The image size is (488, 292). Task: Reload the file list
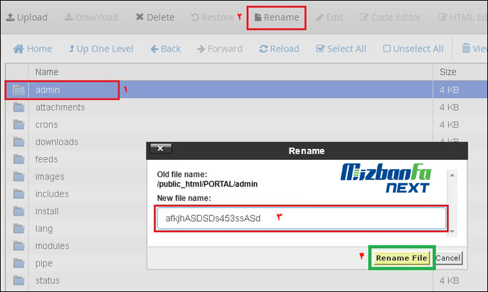coord(279,49)
